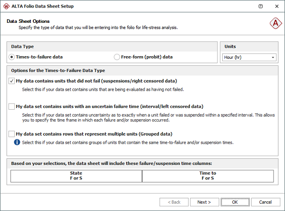Open help via the question mark icon
The width and height of the screenshot is (285, 211).
coord(261,7)
